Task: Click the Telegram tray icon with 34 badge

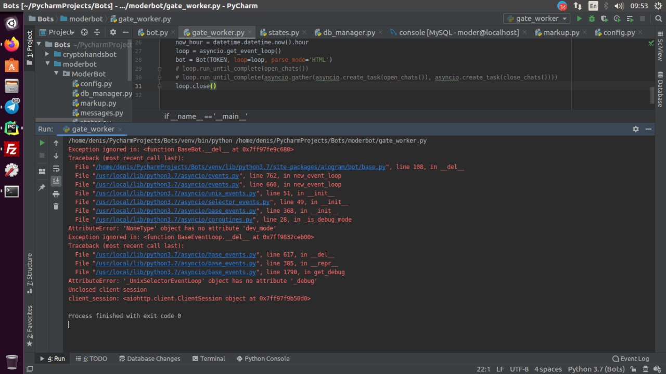Action: [x=562, y=6]
